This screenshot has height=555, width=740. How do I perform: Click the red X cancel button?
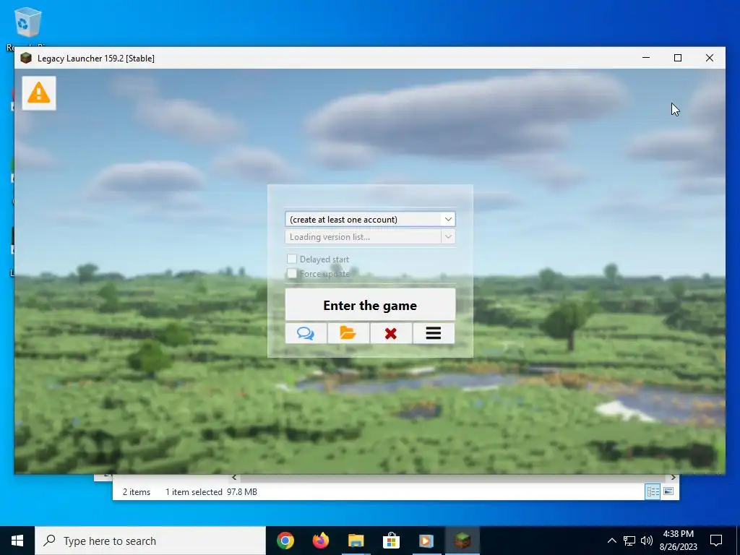coord(391,333)
